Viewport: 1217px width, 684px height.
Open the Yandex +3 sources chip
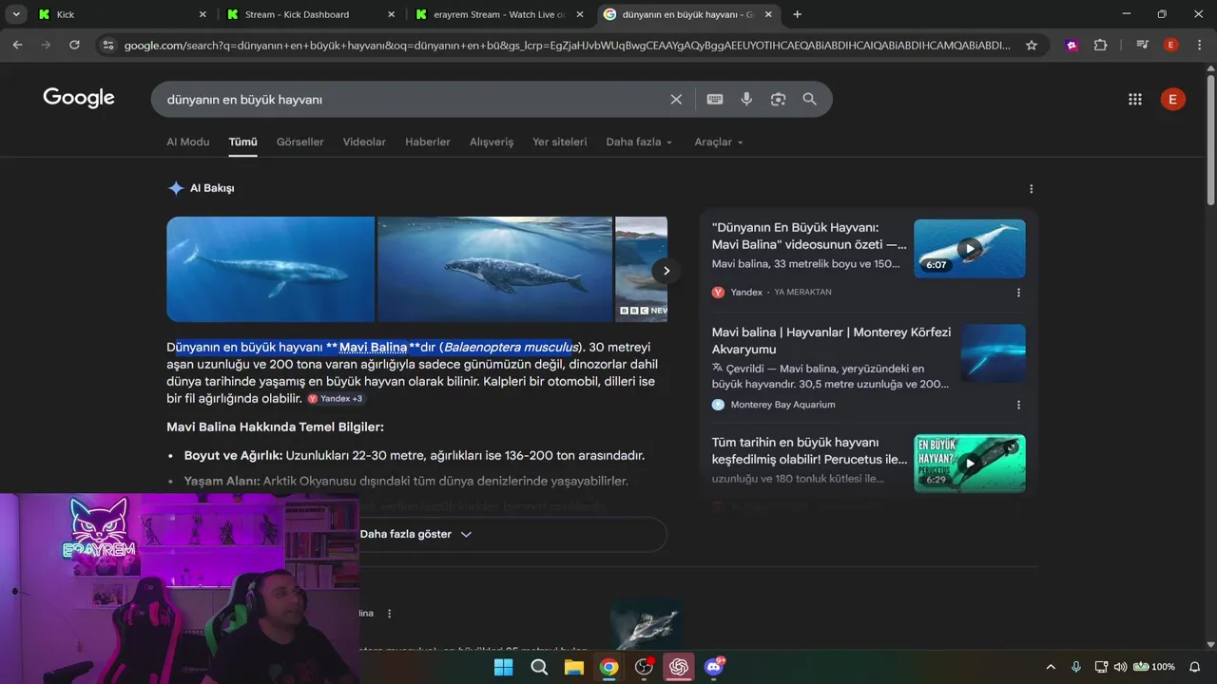[x=335, y=399]
